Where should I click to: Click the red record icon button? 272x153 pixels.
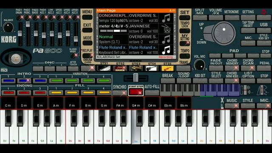(264, 12)
